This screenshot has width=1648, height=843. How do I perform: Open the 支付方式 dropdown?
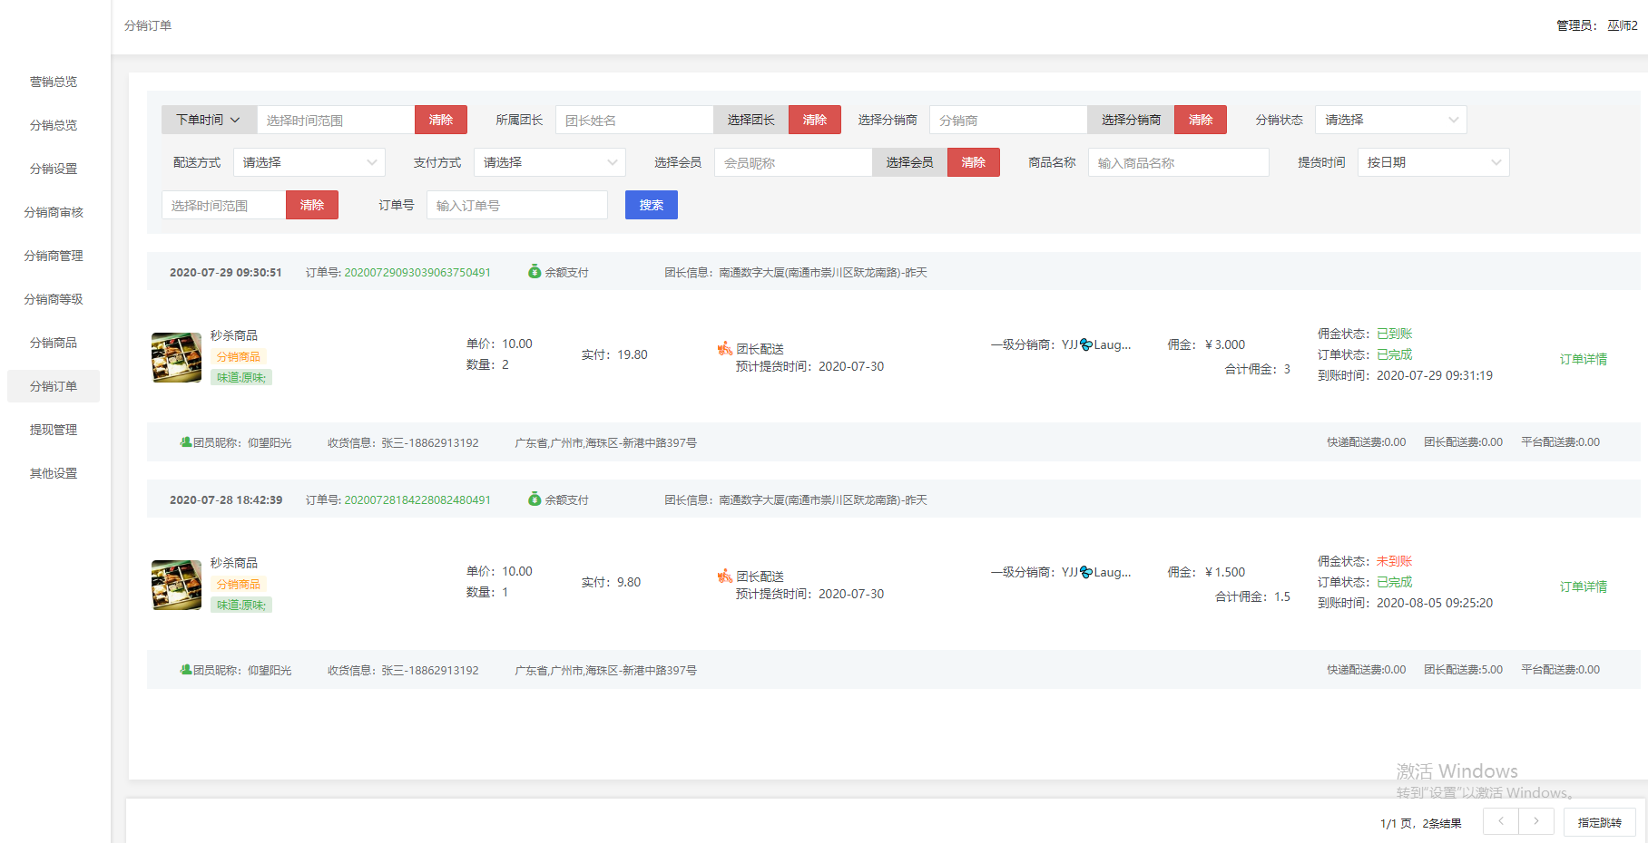(x=549, y=162)
